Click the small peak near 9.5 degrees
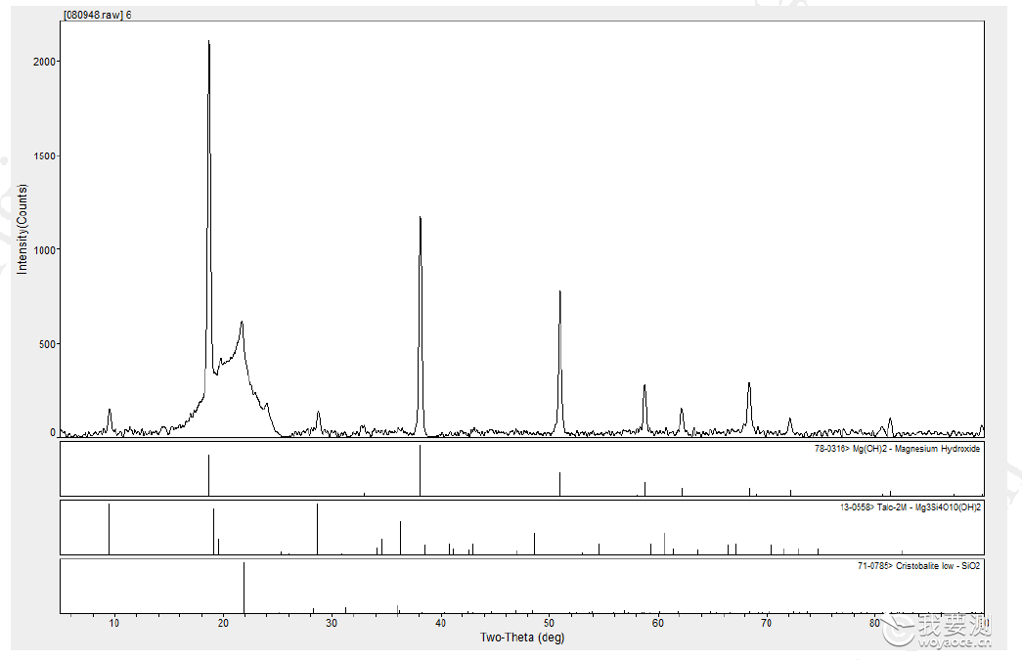This screenshot has height=660, width=1022. (x=110, y=411)
